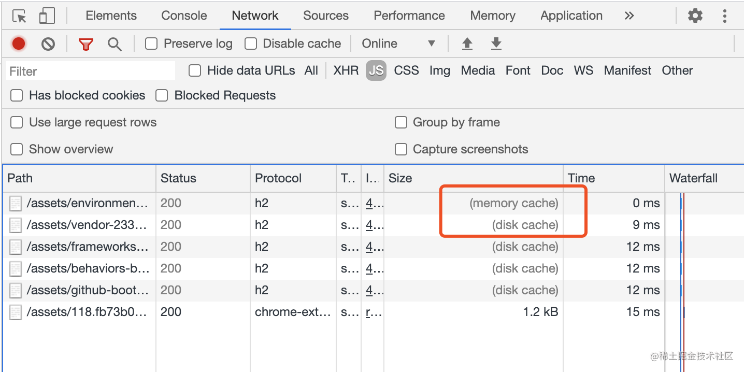The image size is (744, 372).
Task: Show more DevTools tabs chevron
Action: pyautogui.click(x=629, y=16)
